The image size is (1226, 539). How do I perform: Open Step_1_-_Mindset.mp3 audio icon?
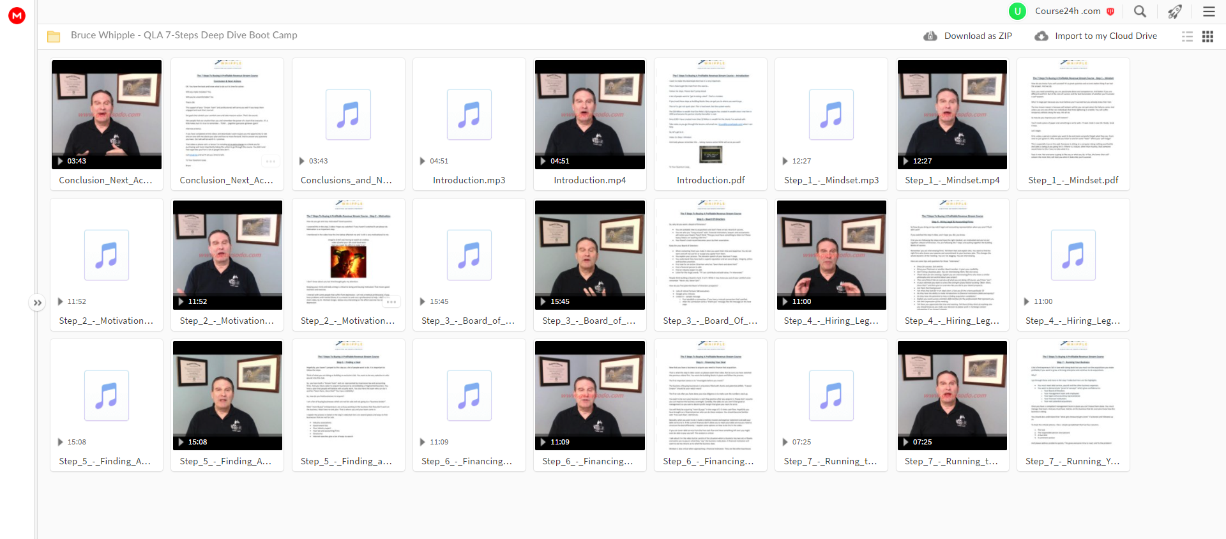click(831, 114)
